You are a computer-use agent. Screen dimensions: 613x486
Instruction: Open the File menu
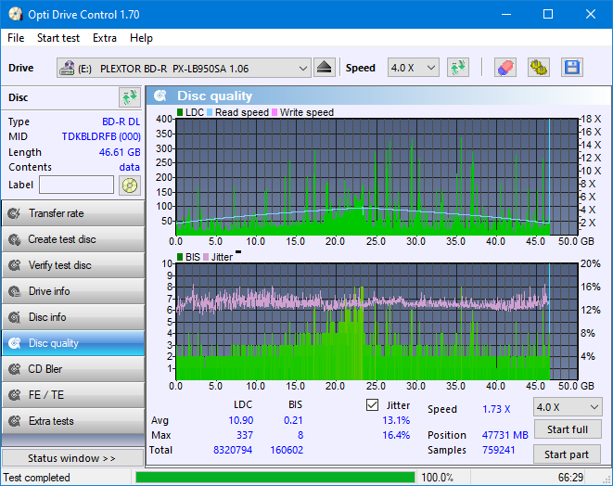[16, 38]
